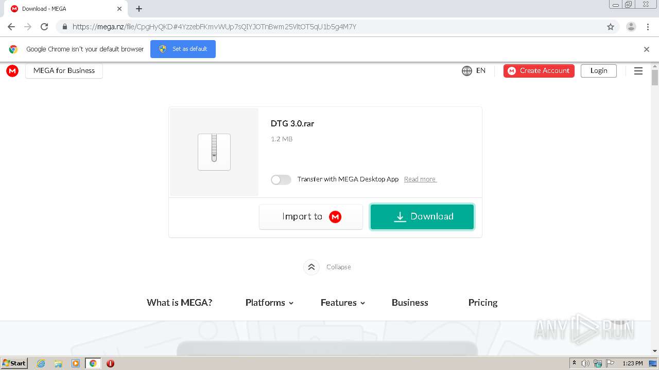Click the Chrome taskbar icon
659x370 pixels.
pos(93,363)
